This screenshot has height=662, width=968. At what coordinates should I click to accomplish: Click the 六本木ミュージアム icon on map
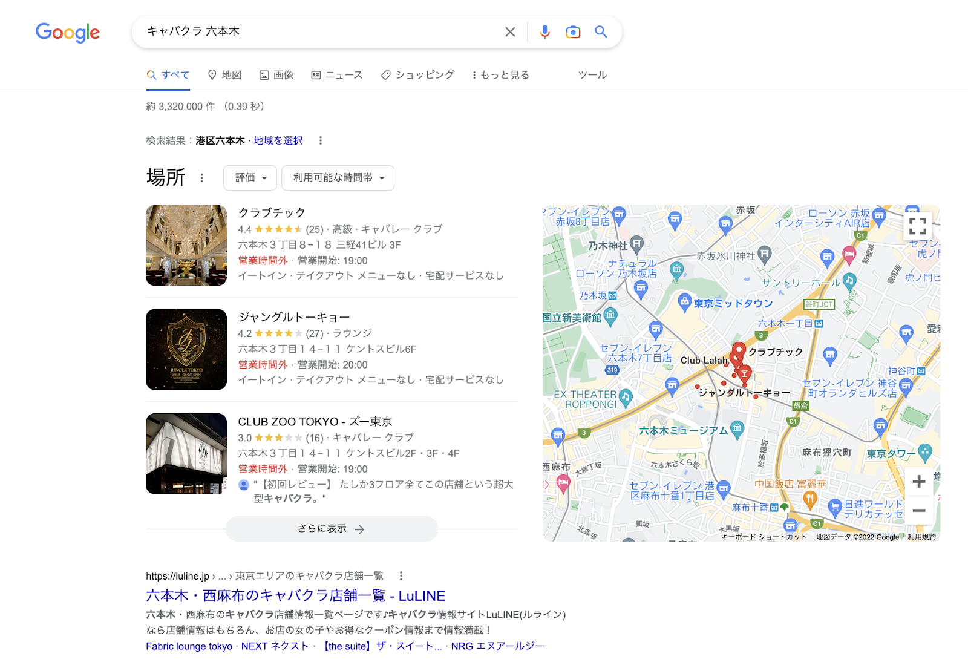coord(737,429)
